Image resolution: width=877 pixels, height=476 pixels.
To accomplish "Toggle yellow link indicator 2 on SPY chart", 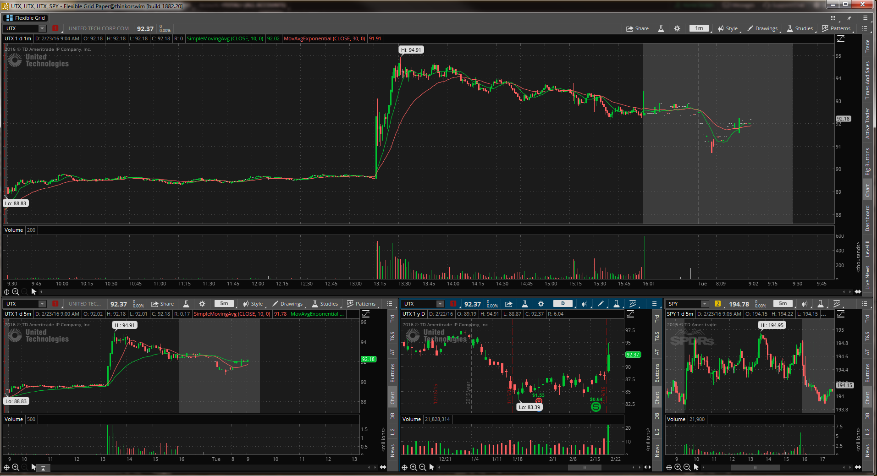I will (x=717, y=304).
